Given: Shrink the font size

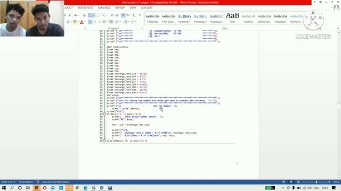Looking at the screenshot, I should pos(70,15).
